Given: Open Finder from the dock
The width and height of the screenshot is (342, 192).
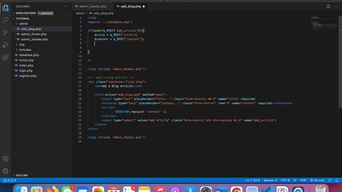Looking at the screenshot, I should [x=21, y=189].
